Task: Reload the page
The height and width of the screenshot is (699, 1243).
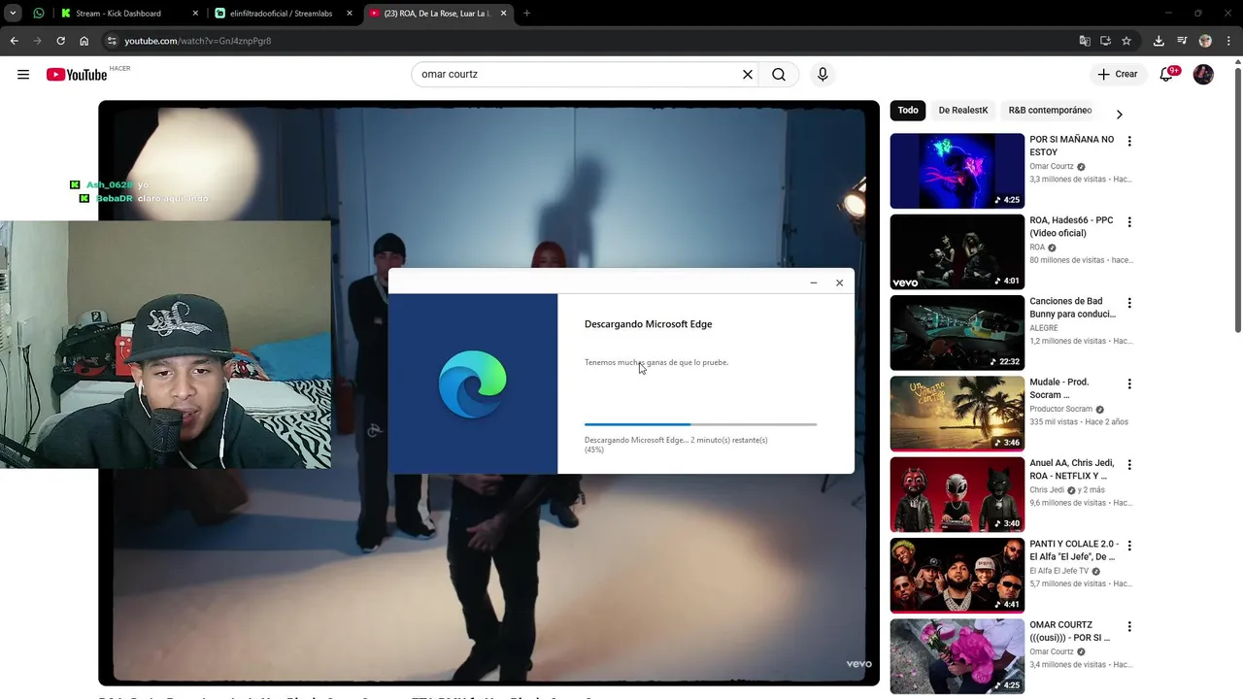Action: pos(60,41)
